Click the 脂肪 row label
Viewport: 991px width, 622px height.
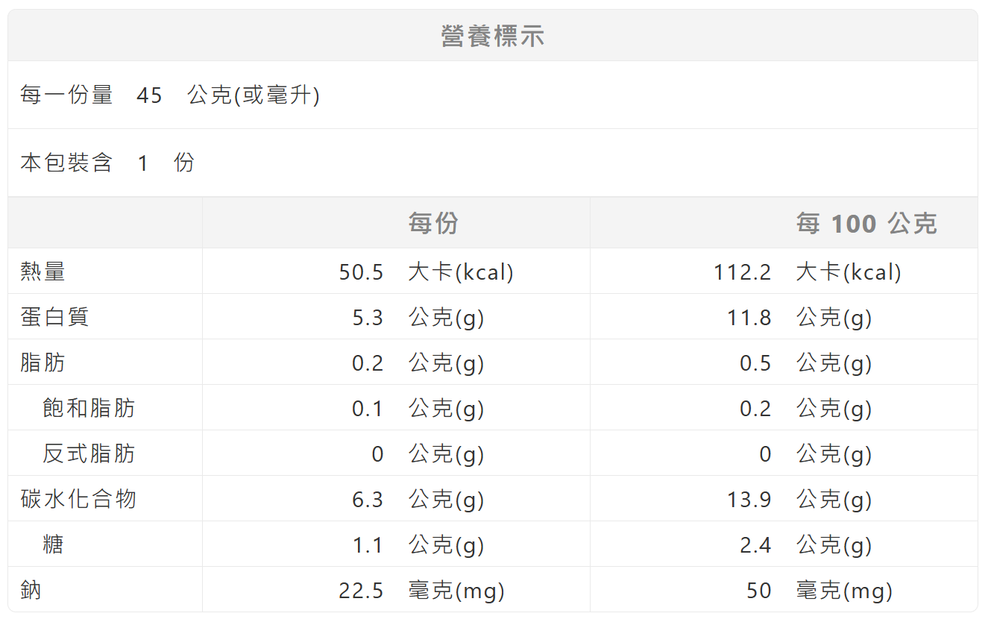click(x=43, y=362)
